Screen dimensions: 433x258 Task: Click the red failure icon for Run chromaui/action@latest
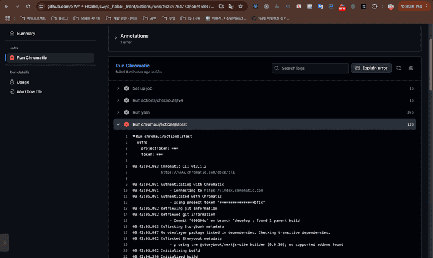126,124
